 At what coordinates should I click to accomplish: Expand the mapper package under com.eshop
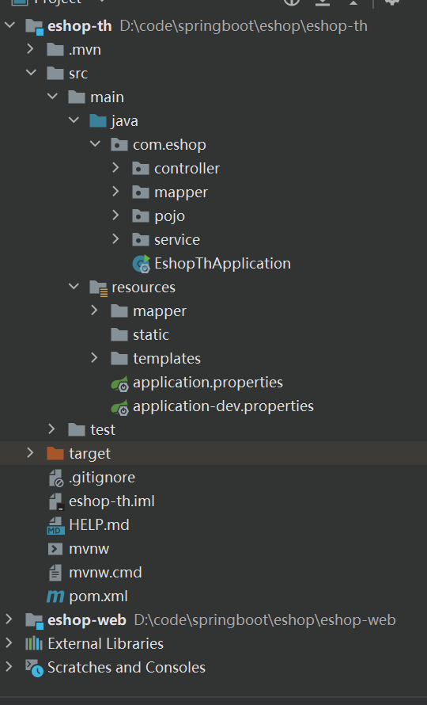pos(115,192)
